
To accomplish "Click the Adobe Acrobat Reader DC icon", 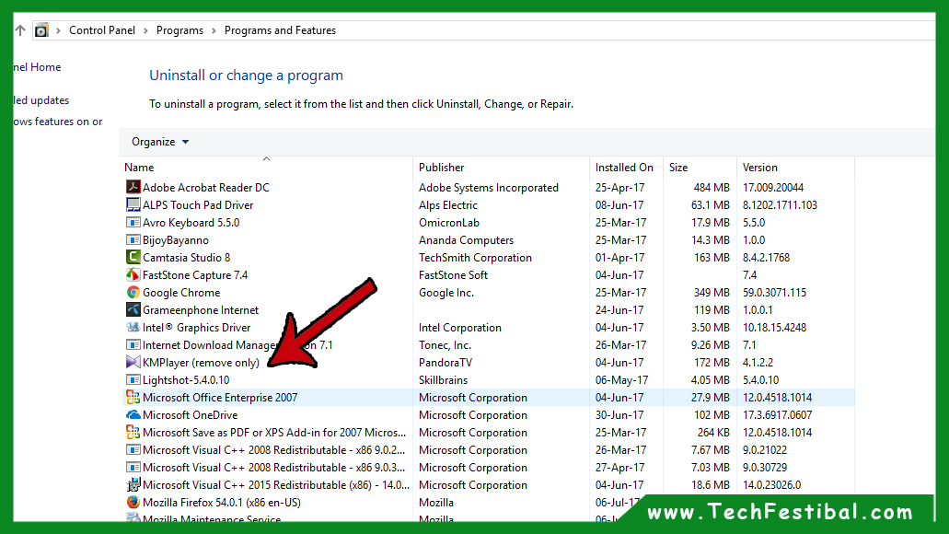I will pos(133,187).
